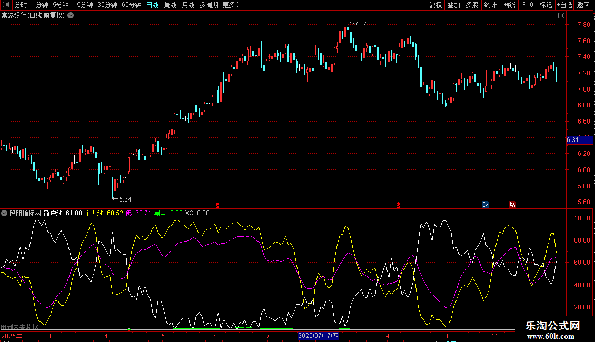Switch to 分时 intraday view

(x=21, y=5)
